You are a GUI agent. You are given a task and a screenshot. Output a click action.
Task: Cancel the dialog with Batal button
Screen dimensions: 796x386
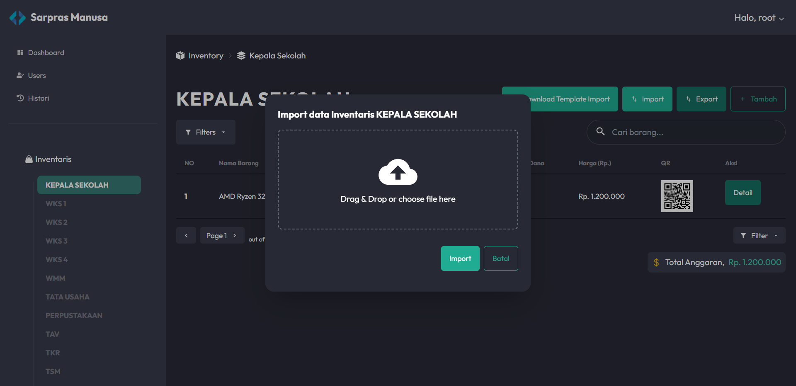point(501,258)
